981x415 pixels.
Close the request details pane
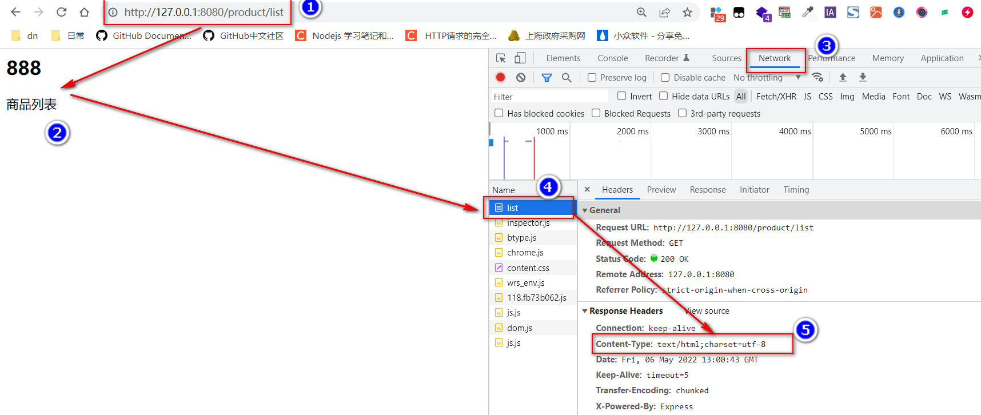tap(587, 189)
